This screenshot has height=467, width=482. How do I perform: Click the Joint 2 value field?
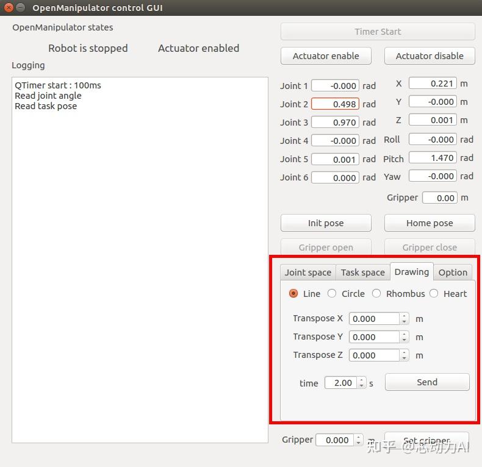tap(335, 104)
